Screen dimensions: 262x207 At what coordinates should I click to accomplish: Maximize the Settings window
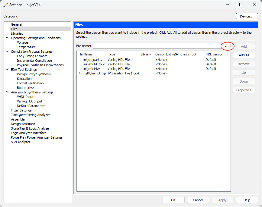point(241,5)
